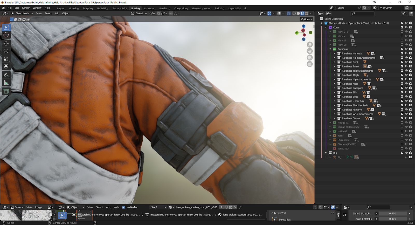Image resolution: width=415 pixels, height=225 pixels.
Task: Enable the Mark V [B] collection checkbox
Action: pos(402,32)
